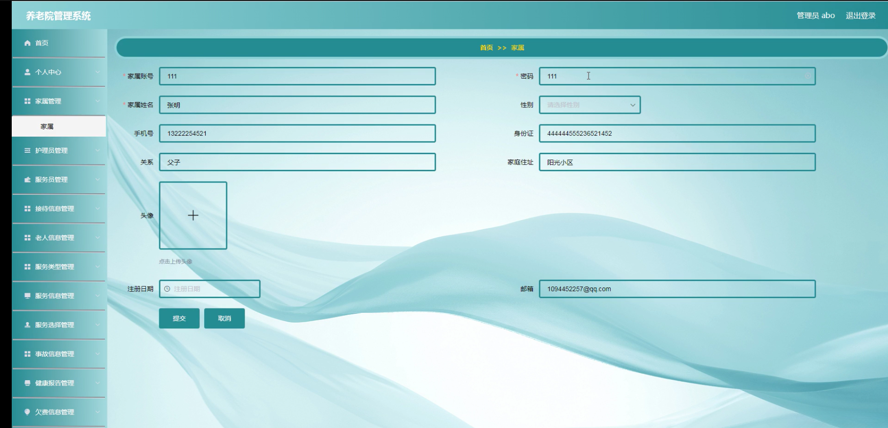Viewport: 888px width, 428px height.
Task: Expand 事故信息管理 menu chevron
Action: 98,354
